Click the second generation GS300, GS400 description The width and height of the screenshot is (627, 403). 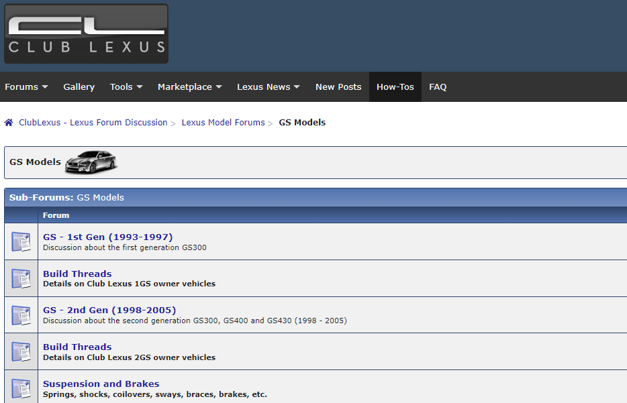(x=195, y=321)
